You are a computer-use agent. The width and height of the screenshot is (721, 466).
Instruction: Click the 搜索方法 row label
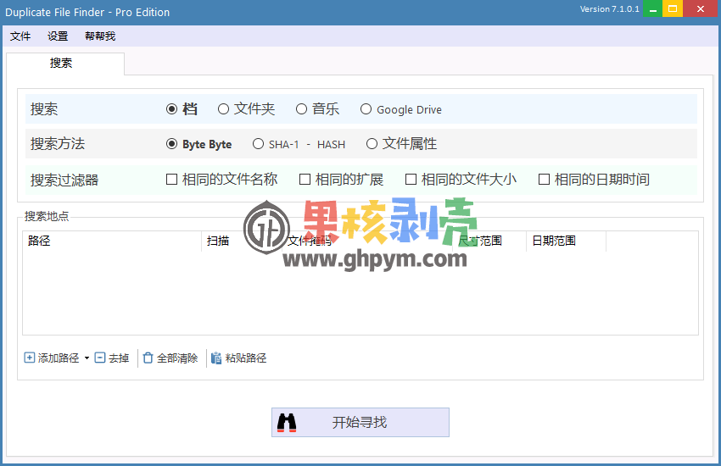click(x=58, y=144)
